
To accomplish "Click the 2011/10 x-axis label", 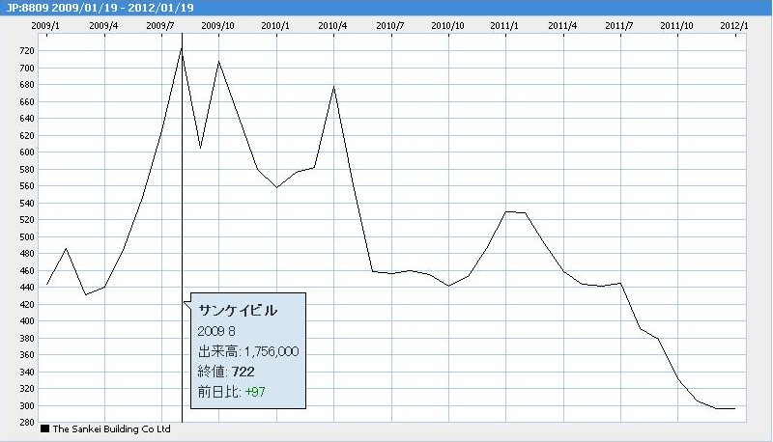I will [677, 26].
